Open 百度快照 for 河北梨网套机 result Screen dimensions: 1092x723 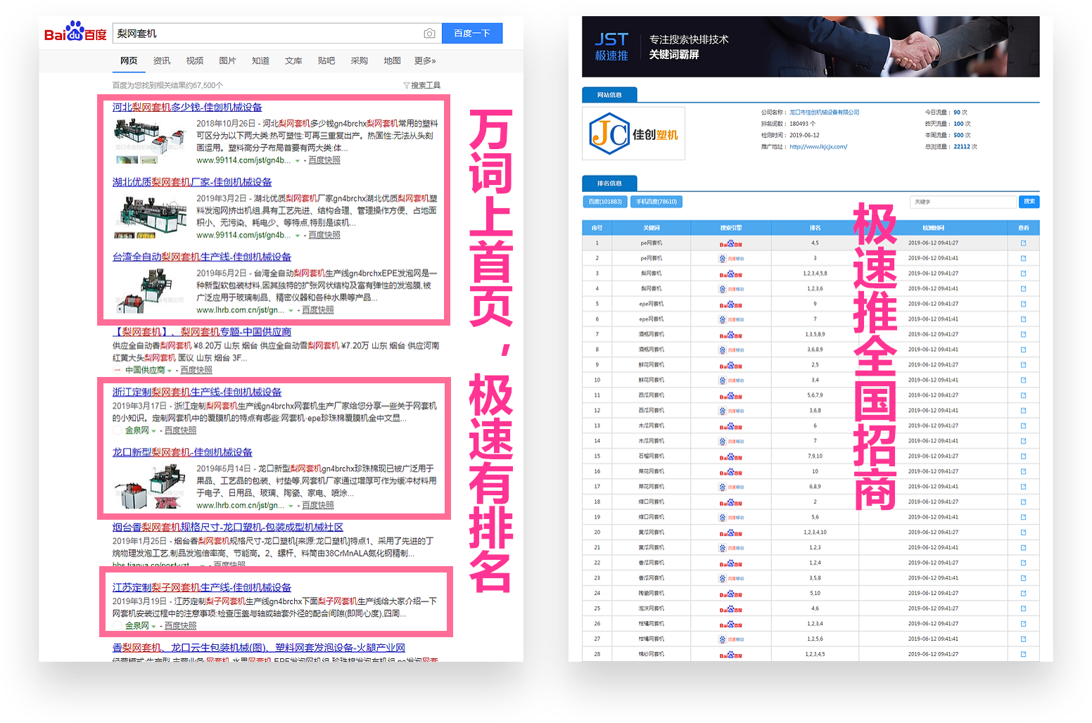(x=324, y=160)
